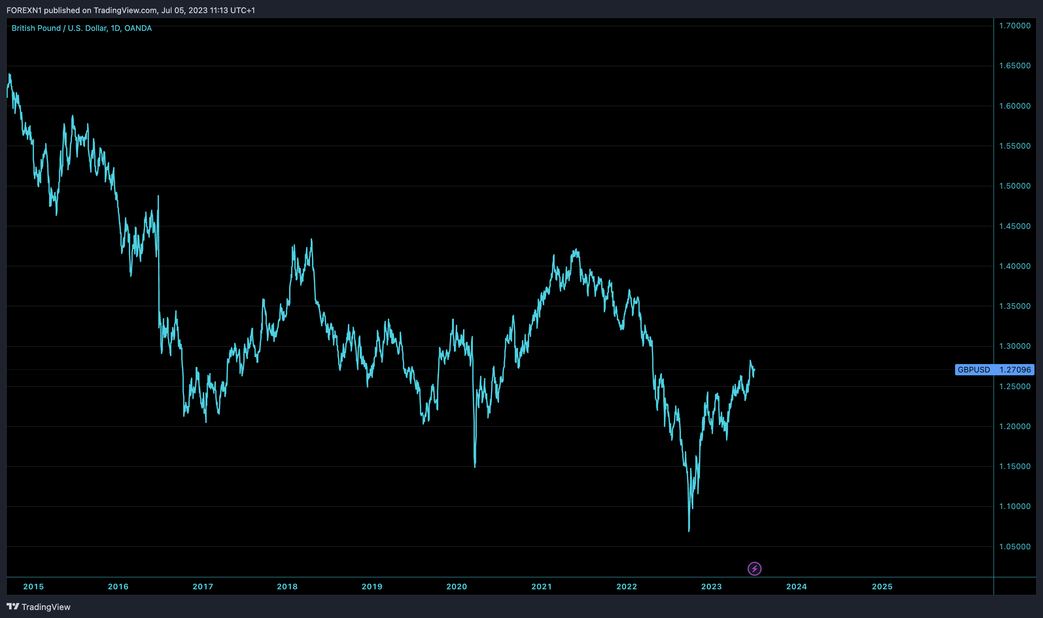This screenshot has width=1043, height=618.
Task: Click the 2021 label on time axis
Action: point(541,586)
